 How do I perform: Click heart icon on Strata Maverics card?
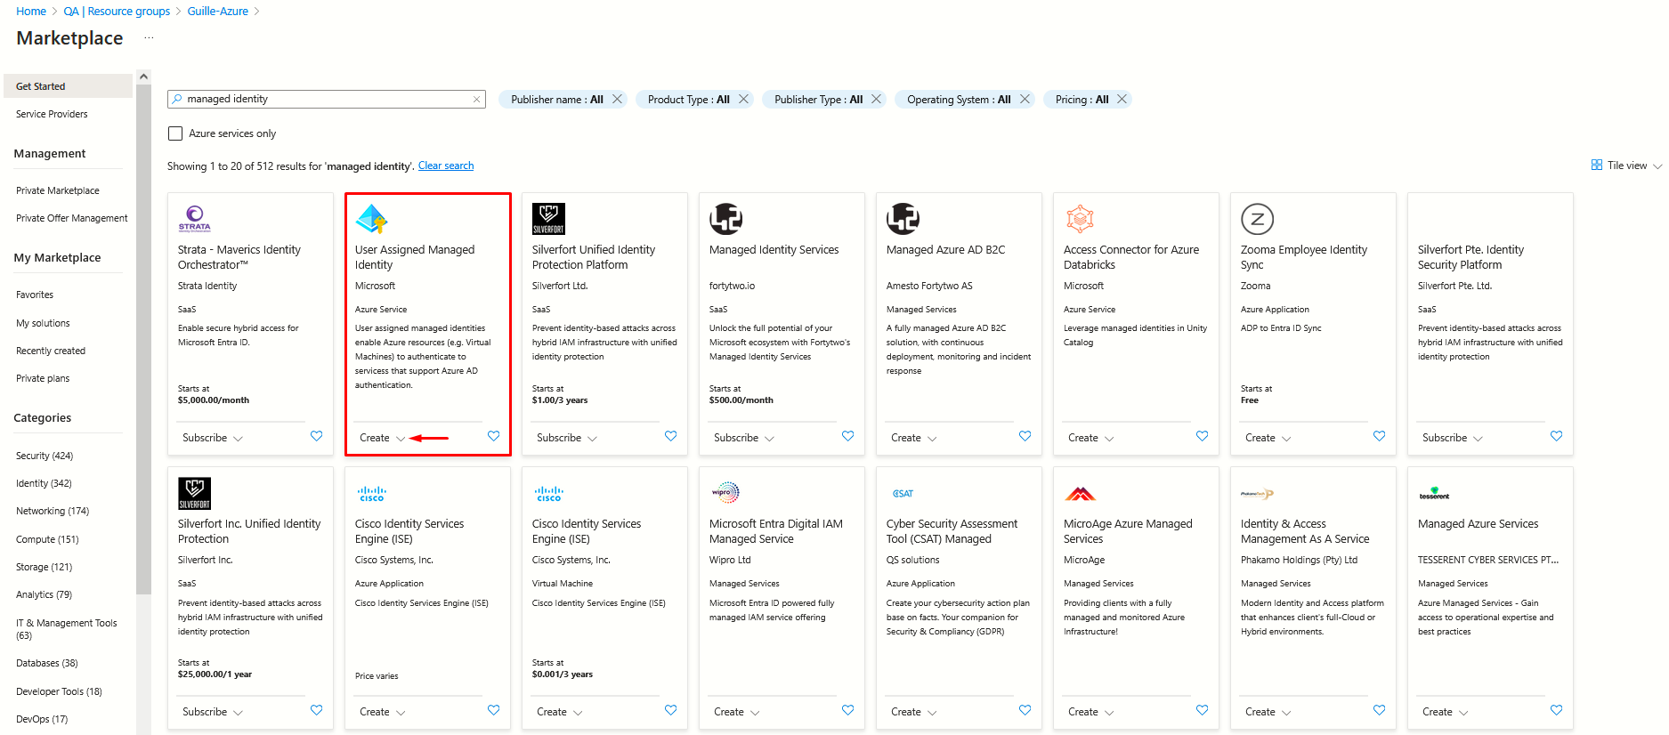pos(316,436)
